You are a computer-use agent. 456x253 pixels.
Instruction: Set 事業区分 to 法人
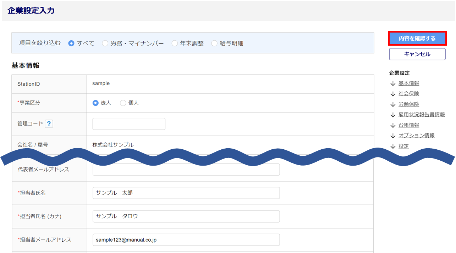(x=95, y=103)
